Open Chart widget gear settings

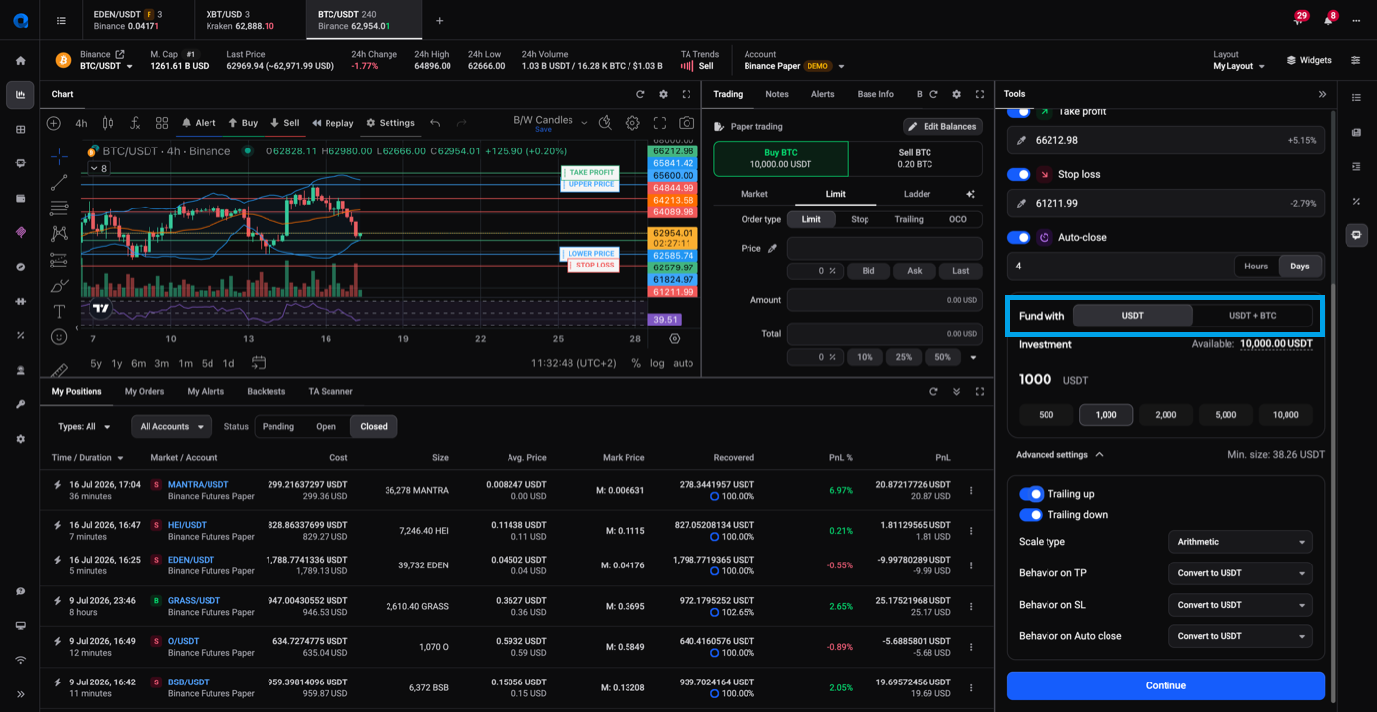coord(663,94)
